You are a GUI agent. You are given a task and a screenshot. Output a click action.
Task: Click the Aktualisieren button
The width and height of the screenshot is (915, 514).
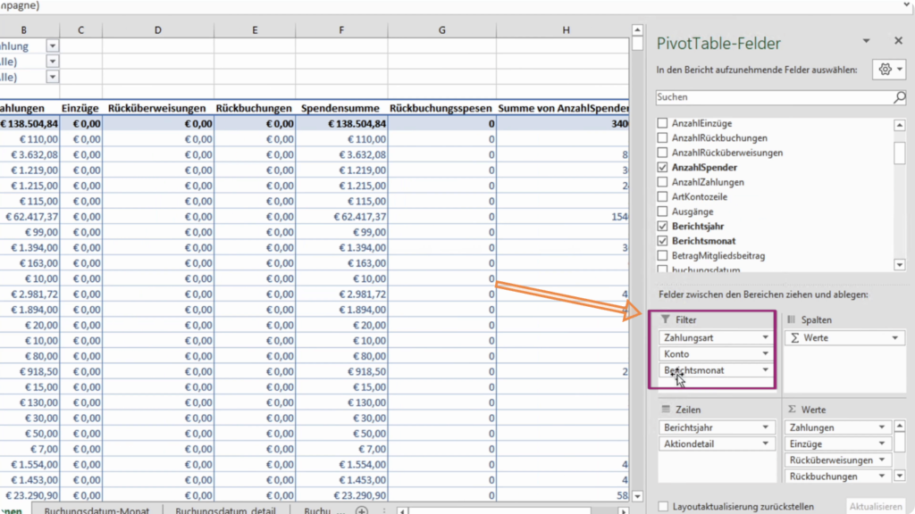[876, 507]
